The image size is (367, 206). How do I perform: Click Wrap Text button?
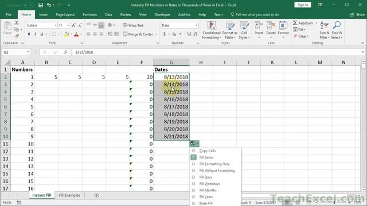(x=133, y=25)
